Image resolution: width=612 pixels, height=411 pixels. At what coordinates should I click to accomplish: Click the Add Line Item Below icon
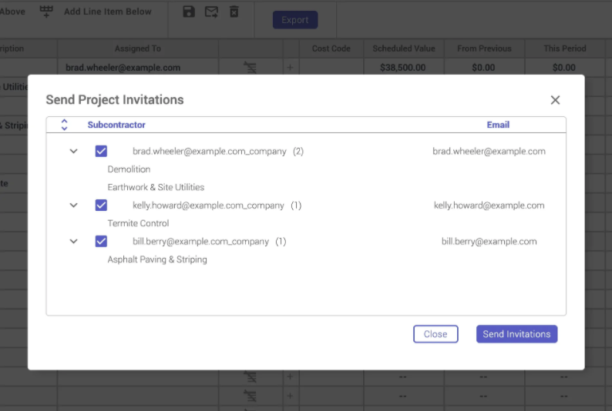(x=47, y=12)
